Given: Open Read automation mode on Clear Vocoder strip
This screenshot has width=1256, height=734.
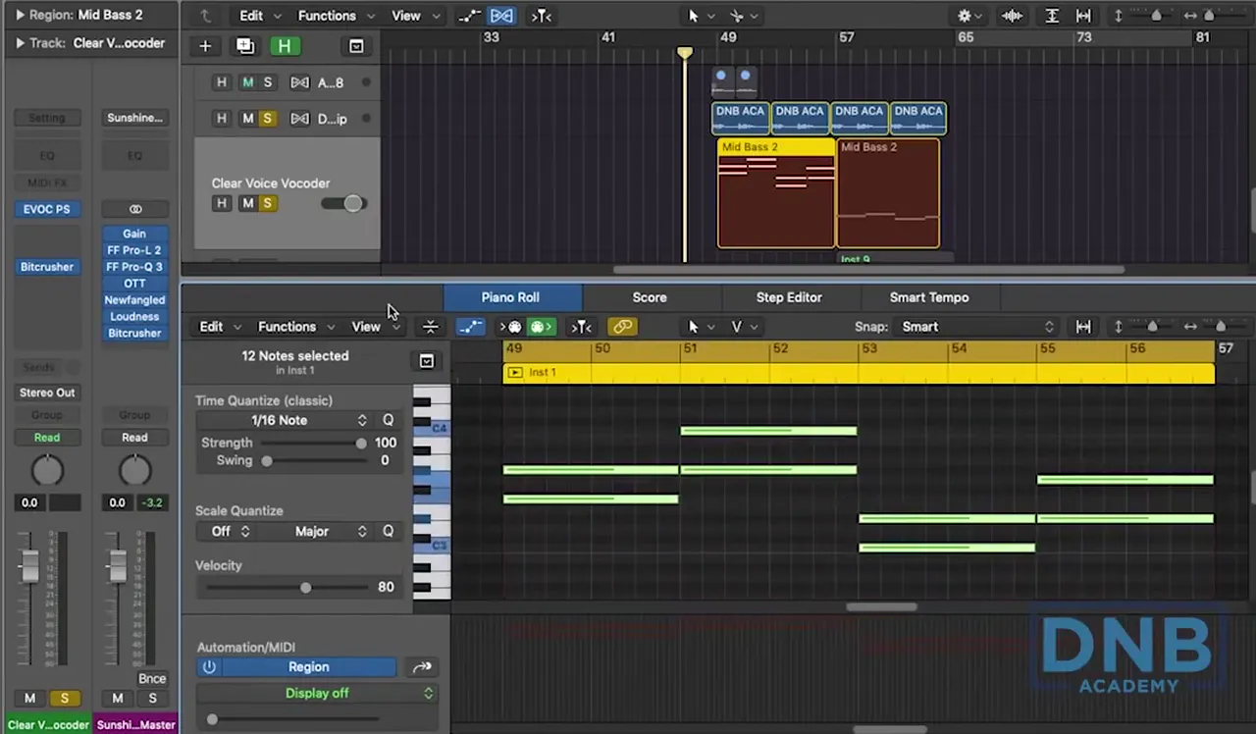Looking at the screenshot, I should coord(46,438).
